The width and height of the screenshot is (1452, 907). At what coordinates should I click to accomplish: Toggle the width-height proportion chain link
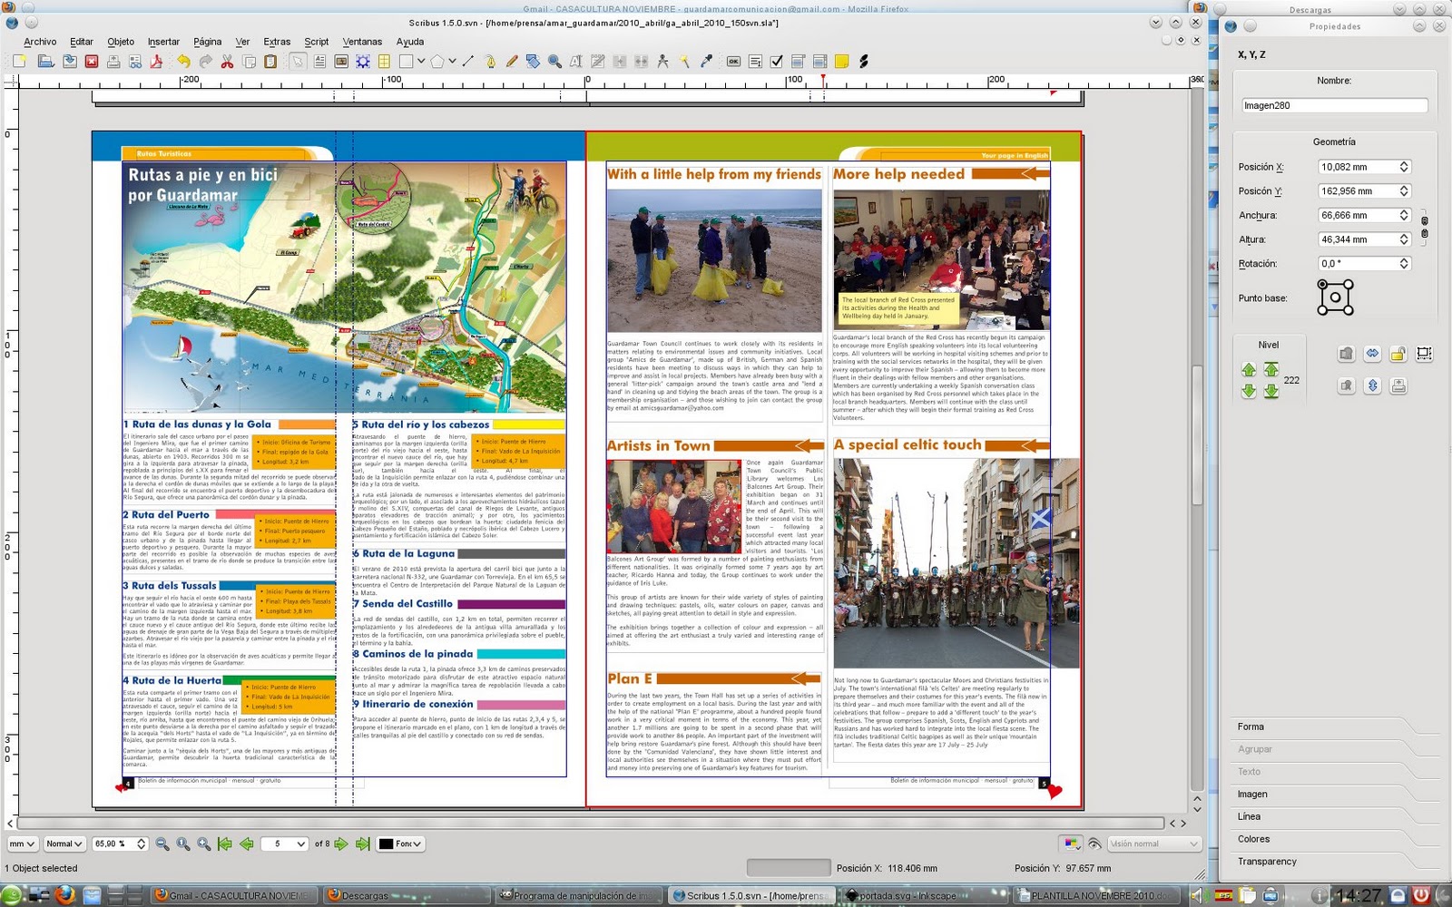1424,227
